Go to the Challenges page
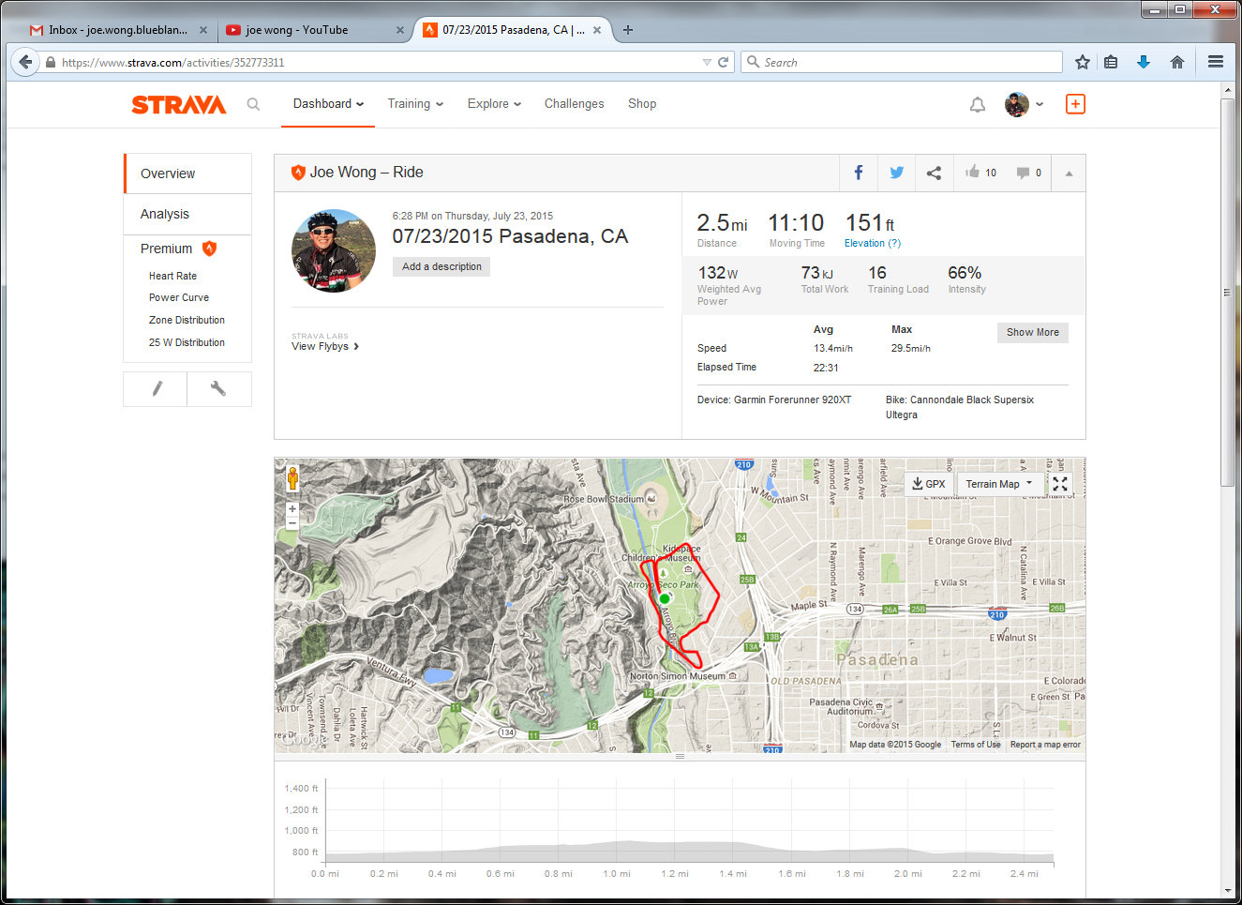The width and height of the screenshot is (1242, 905). [574, 104]
